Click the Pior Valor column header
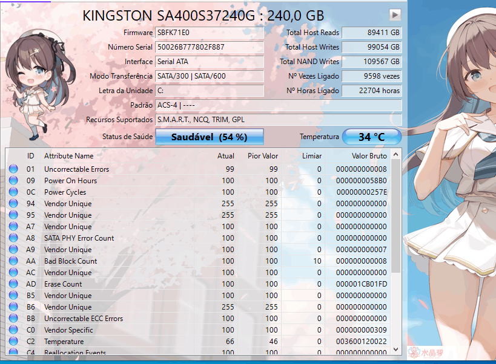Image resolution: width=496 pixels, height=364 pixels. click(263, 156)
